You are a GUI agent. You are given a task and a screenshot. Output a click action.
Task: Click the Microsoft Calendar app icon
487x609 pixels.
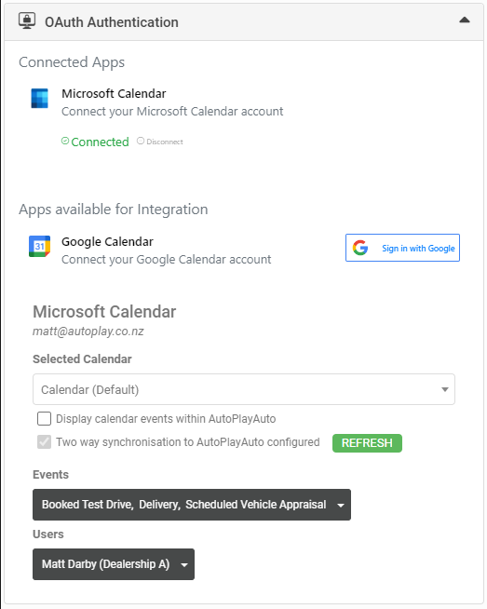(x=40, y=99)
